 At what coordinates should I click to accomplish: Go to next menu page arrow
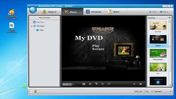141,84
